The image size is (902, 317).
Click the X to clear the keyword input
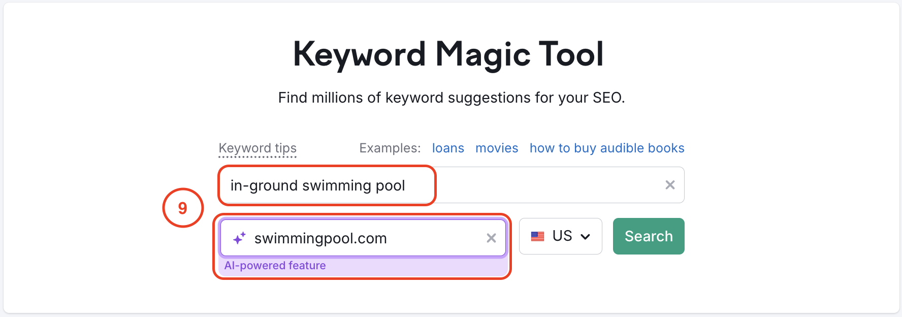click(x=670, y=185)
